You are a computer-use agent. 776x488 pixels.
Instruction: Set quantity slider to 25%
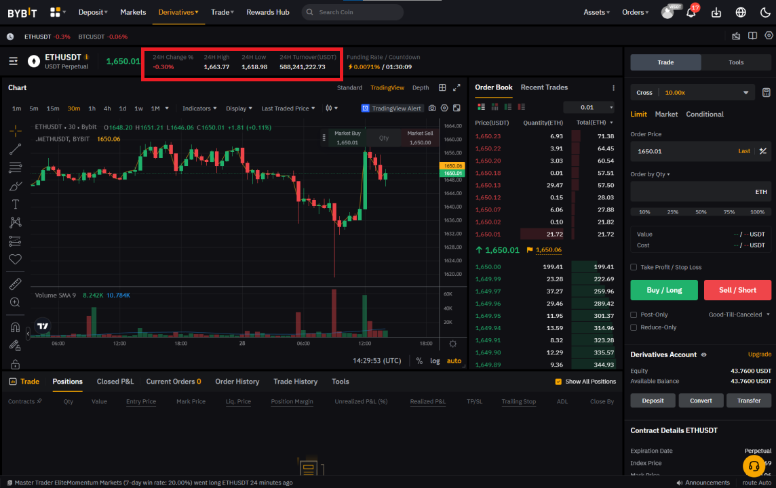pos(673,212)
